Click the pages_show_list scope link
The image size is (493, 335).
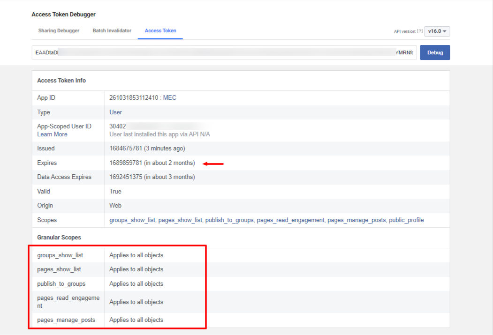coord(180,220)
